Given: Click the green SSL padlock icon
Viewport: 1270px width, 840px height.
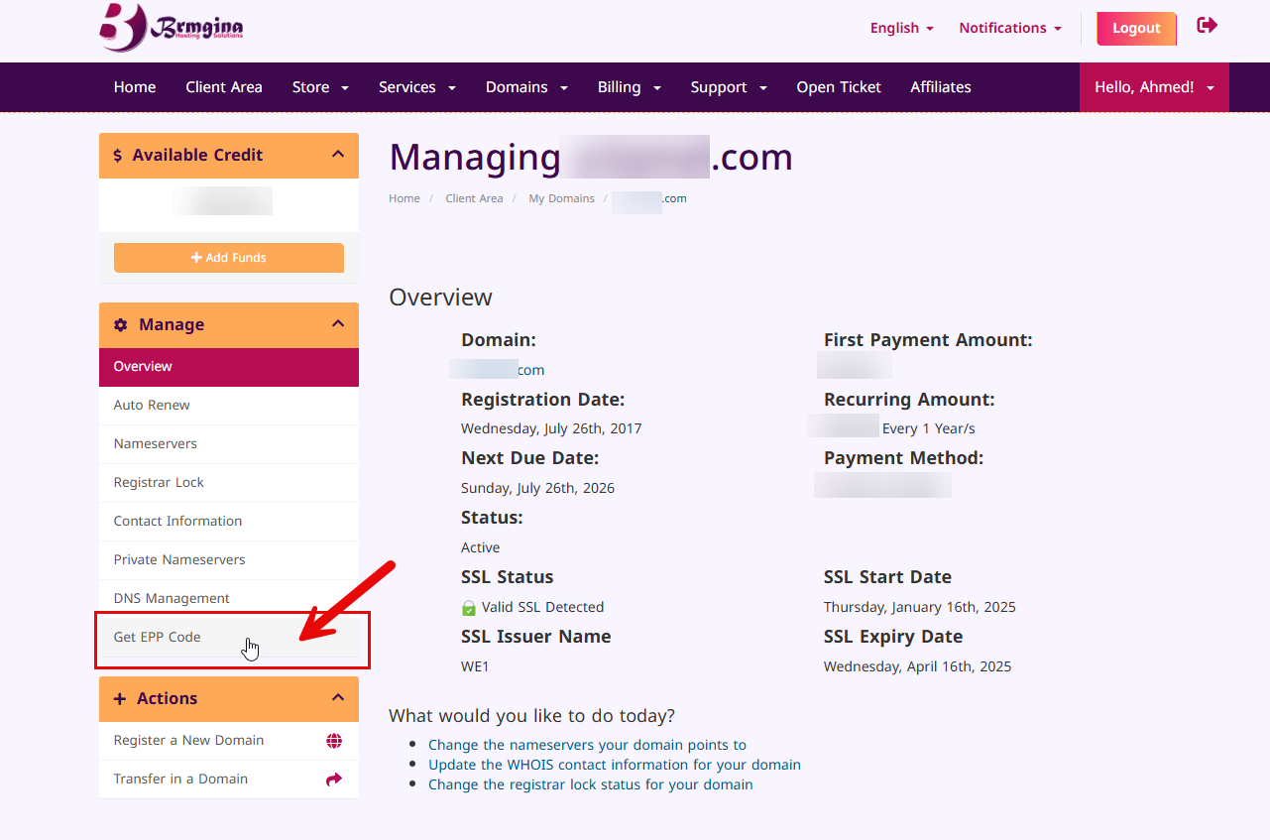Looking at the screenshot, I should 469,608.
